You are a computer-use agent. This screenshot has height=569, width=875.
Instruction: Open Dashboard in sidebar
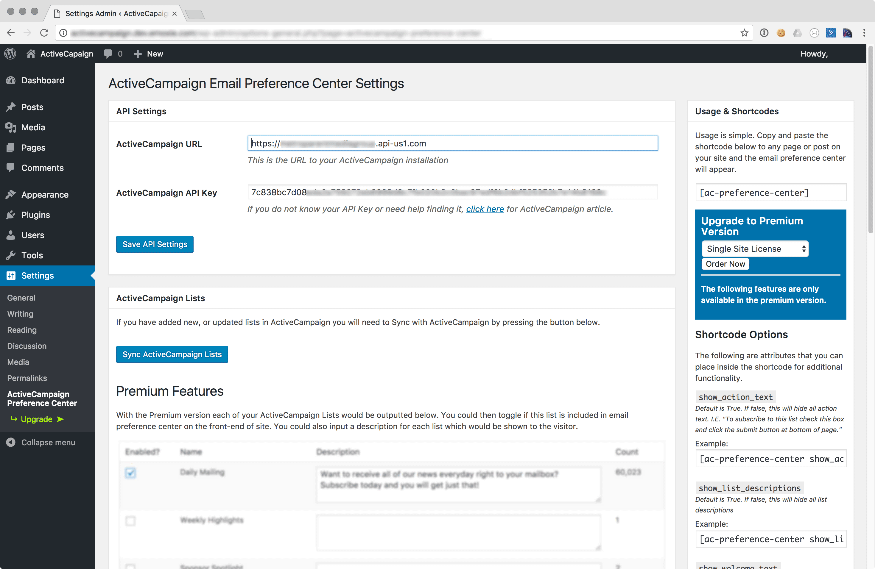click(x=47, y=80)
